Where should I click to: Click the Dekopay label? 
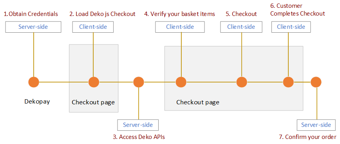pos(37,102)
